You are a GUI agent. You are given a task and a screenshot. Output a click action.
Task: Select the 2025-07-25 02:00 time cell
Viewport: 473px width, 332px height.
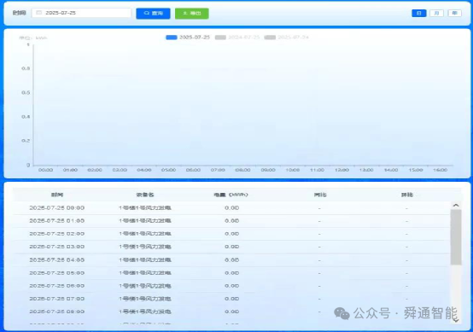pyautogui.click(x=56, y=234)
